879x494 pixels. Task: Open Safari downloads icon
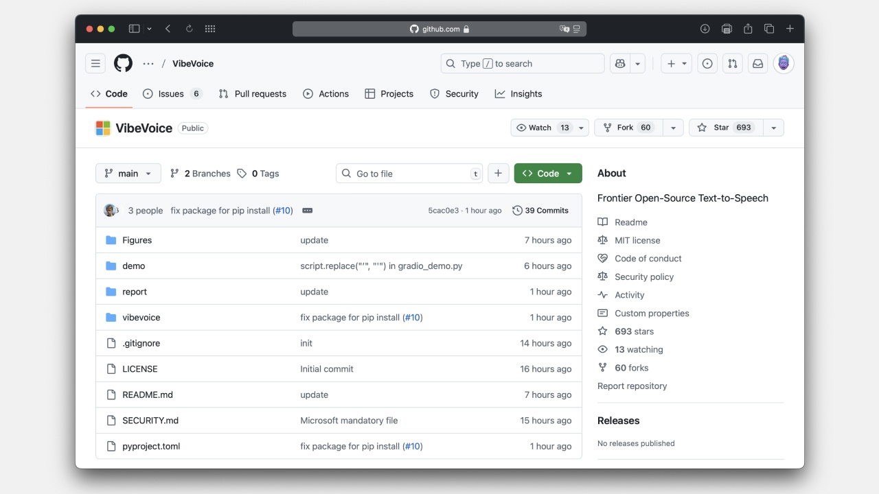pyautogui.click(x=705, y=29)
